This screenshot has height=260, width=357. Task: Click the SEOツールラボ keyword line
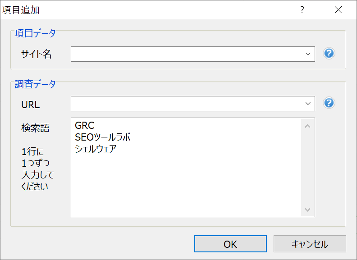coord(103,137)
